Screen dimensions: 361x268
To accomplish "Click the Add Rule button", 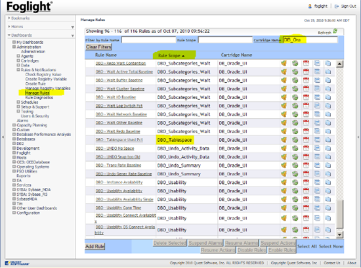I will pos(95,246).
